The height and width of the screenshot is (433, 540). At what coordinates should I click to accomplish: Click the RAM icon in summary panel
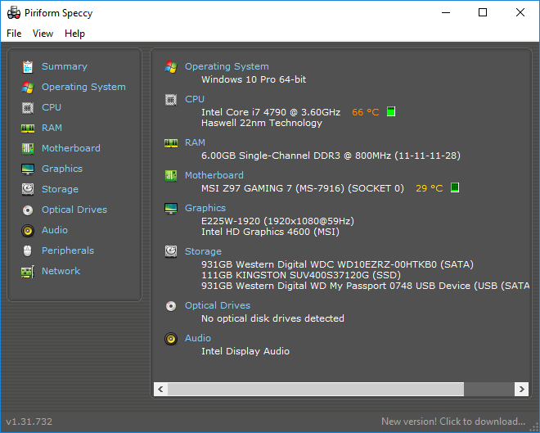tap(171, 143)
